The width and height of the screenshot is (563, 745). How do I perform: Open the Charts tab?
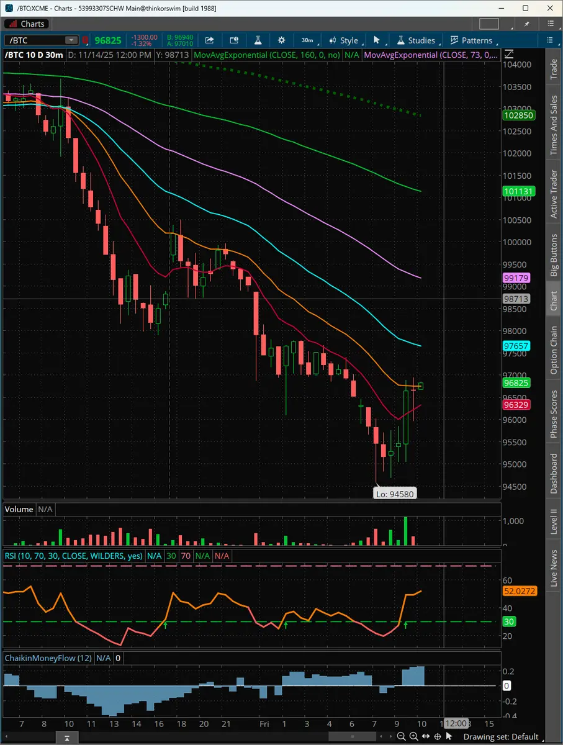click(26, 24)
